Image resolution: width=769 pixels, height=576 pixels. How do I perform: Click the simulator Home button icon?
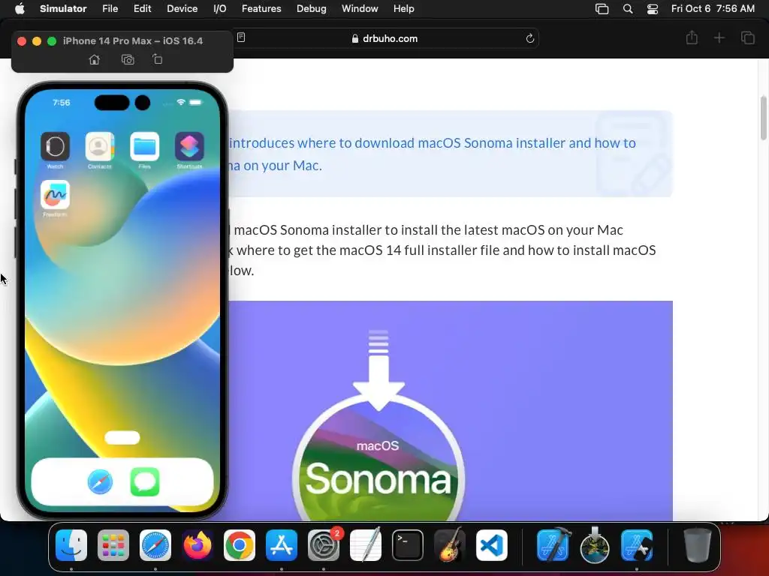click(x=94, y=59)
